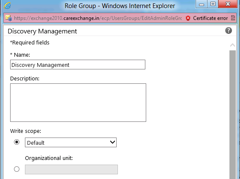Click the broken page icon beside Certificate error
Screen dimensions: 240x179
pos(233,18)
